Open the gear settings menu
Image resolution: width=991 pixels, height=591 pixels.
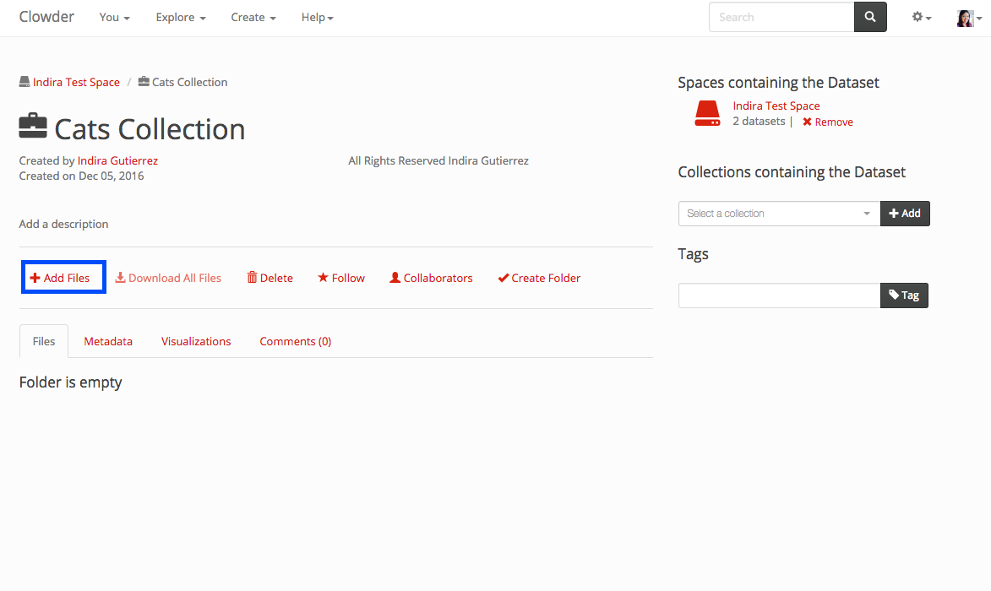click(921, 18)
